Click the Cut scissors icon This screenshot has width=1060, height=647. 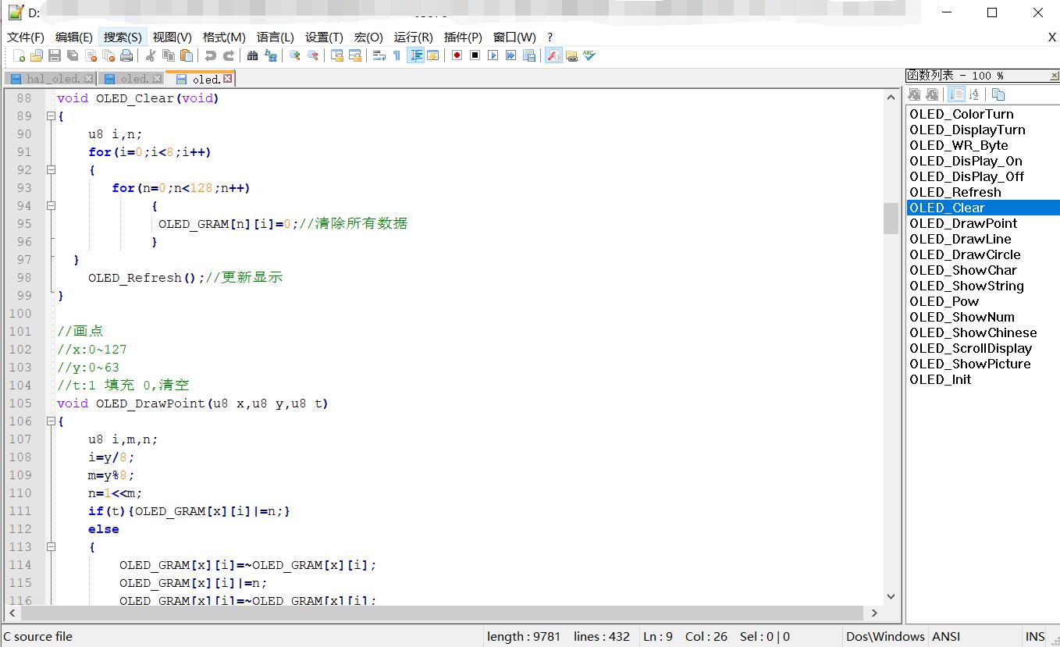point(150,55)
